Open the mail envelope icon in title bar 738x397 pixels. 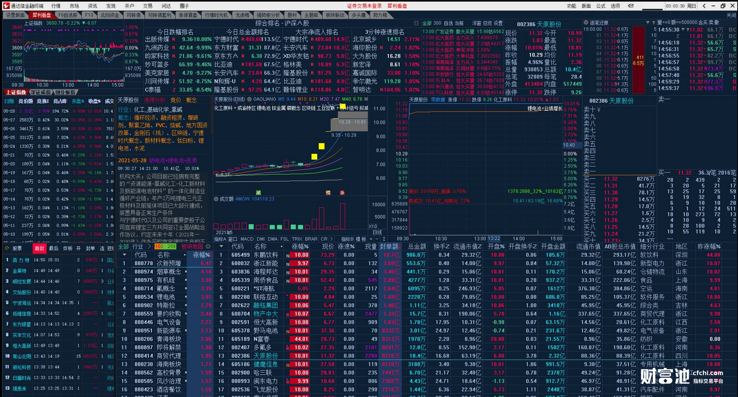point(631,6)
